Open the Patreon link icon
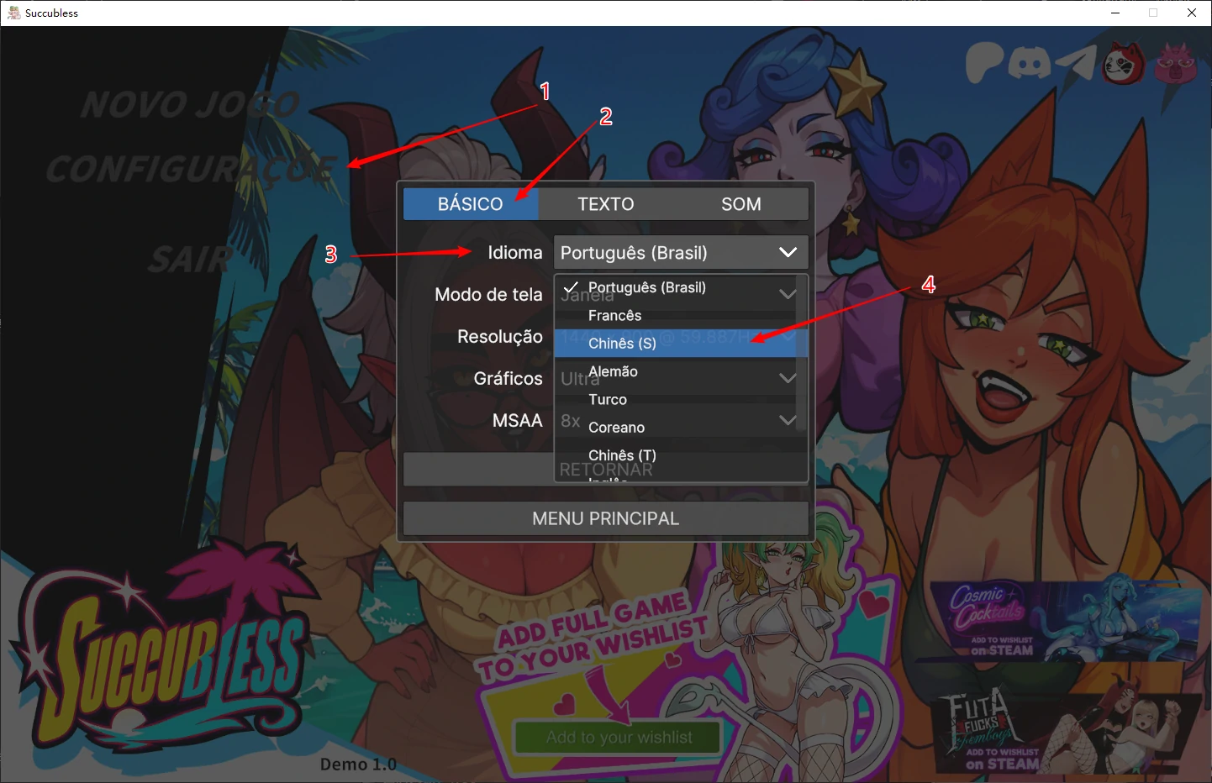Screen dimensions: 1212x783 [984, 63]
